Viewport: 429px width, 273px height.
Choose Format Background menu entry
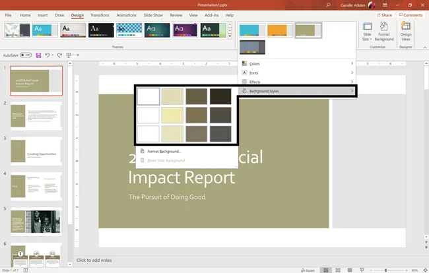(x=164, y=152)
